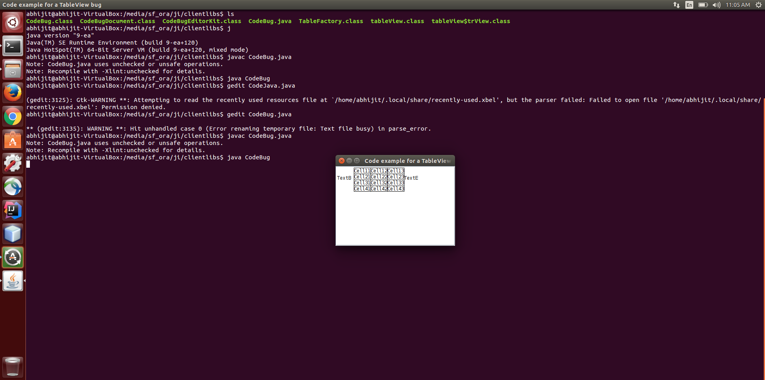Open the Terminal from the dock

coord(13,46)
